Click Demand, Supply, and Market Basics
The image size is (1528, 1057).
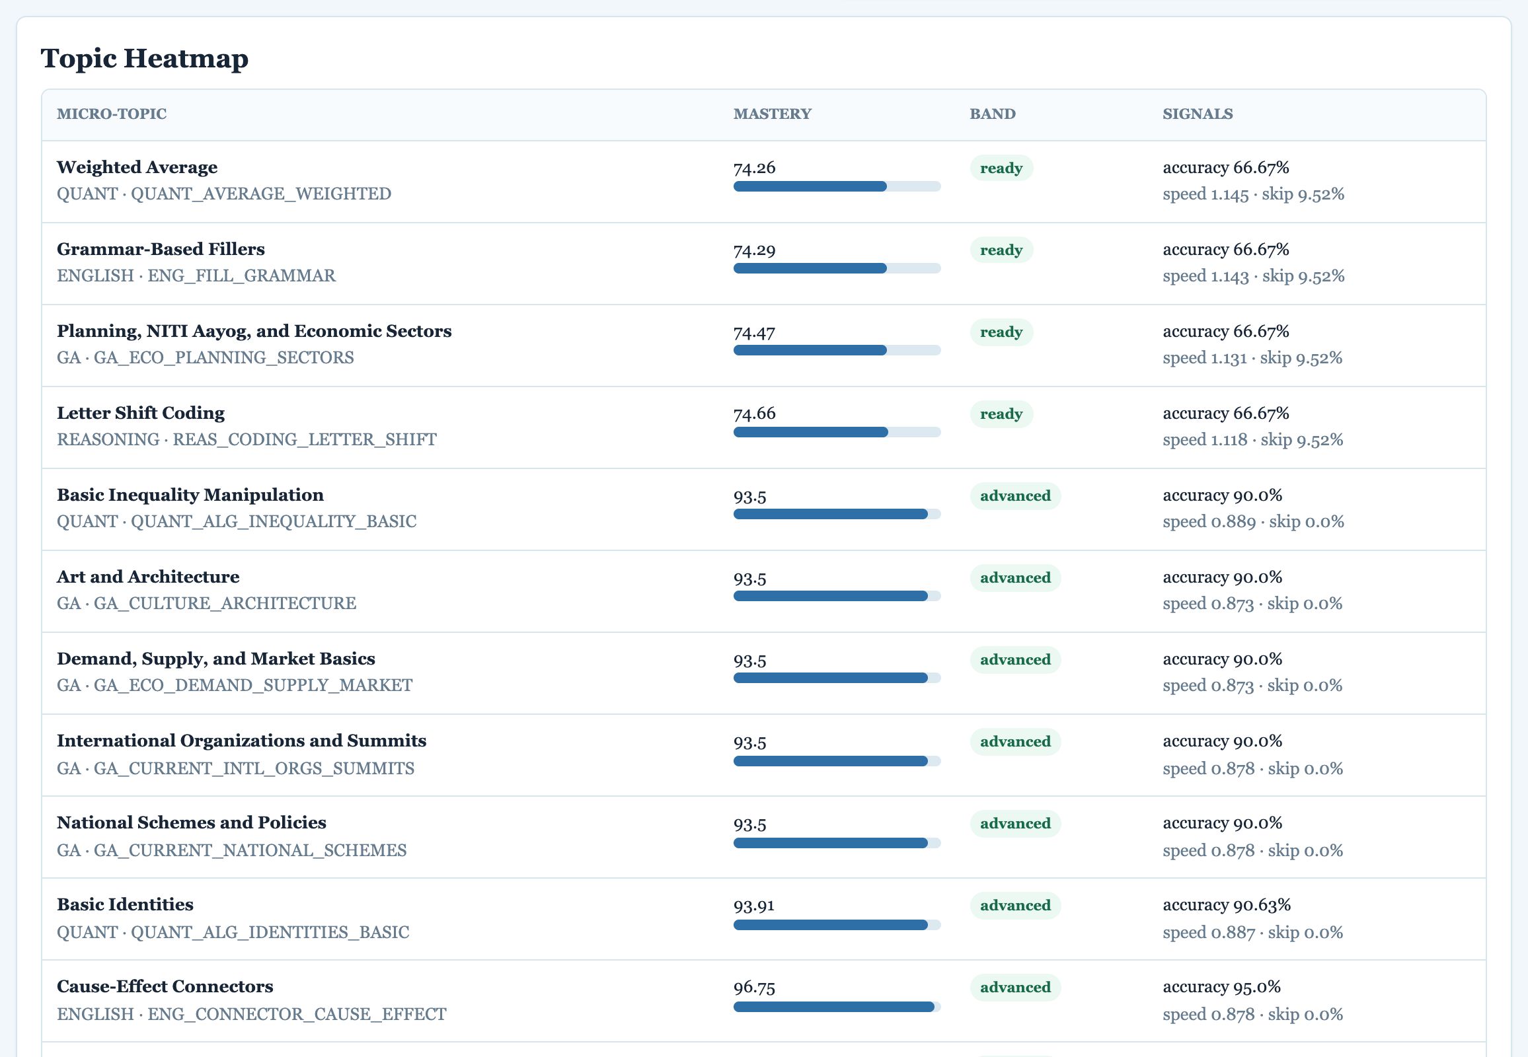216,659
